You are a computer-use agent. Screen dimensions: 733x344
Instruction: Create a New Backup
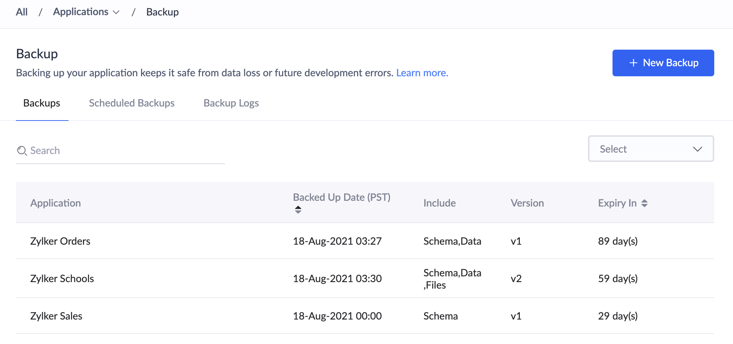tap(663, 63)
